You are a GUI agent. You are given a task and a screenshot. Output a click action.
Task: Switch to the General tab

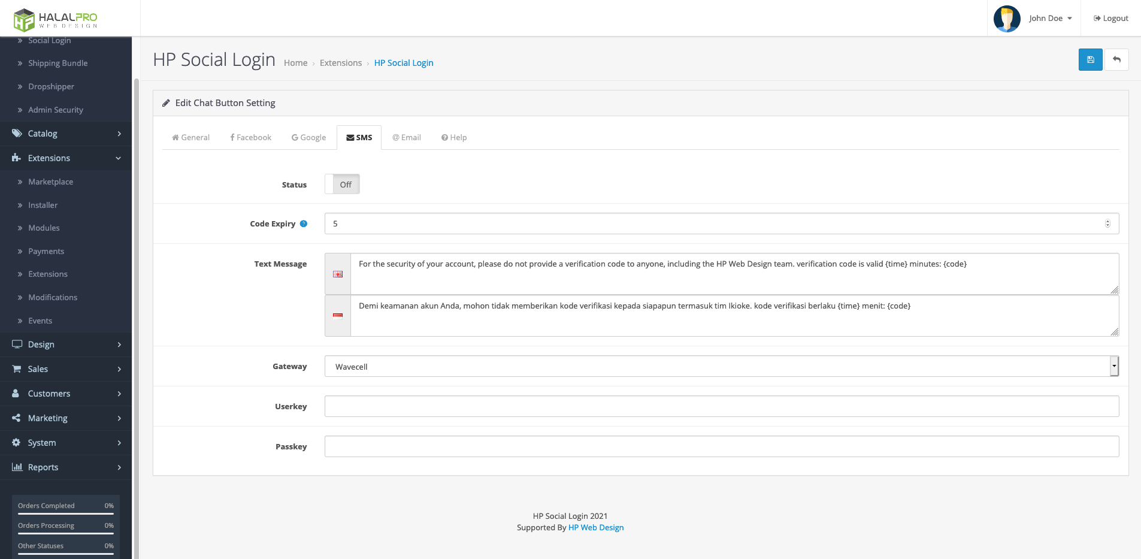(190, 138)
